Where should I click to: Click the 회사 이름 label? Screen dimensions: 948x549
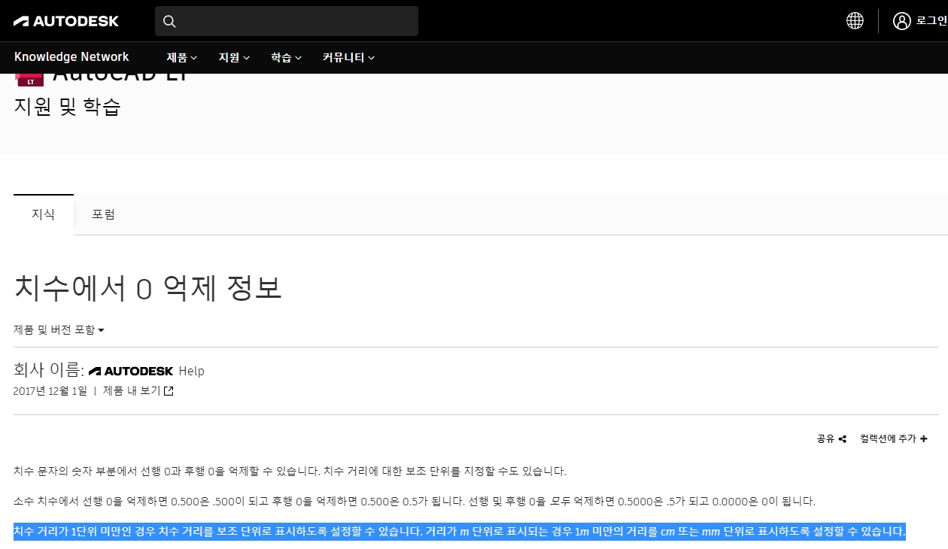click(48, 370)
